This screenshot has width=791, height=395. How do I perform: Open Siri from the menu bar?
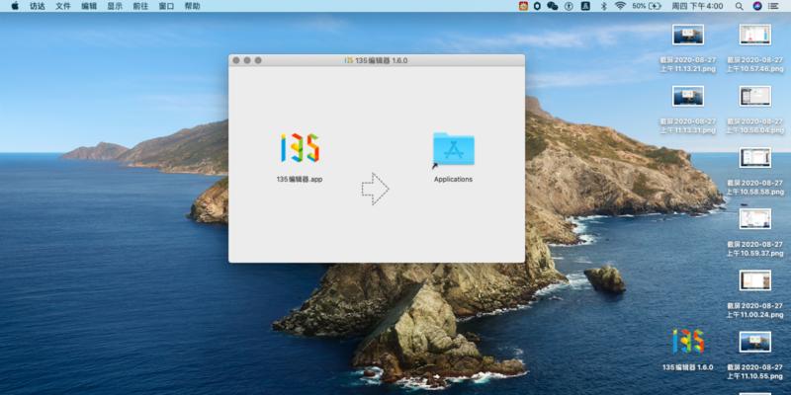756,6
